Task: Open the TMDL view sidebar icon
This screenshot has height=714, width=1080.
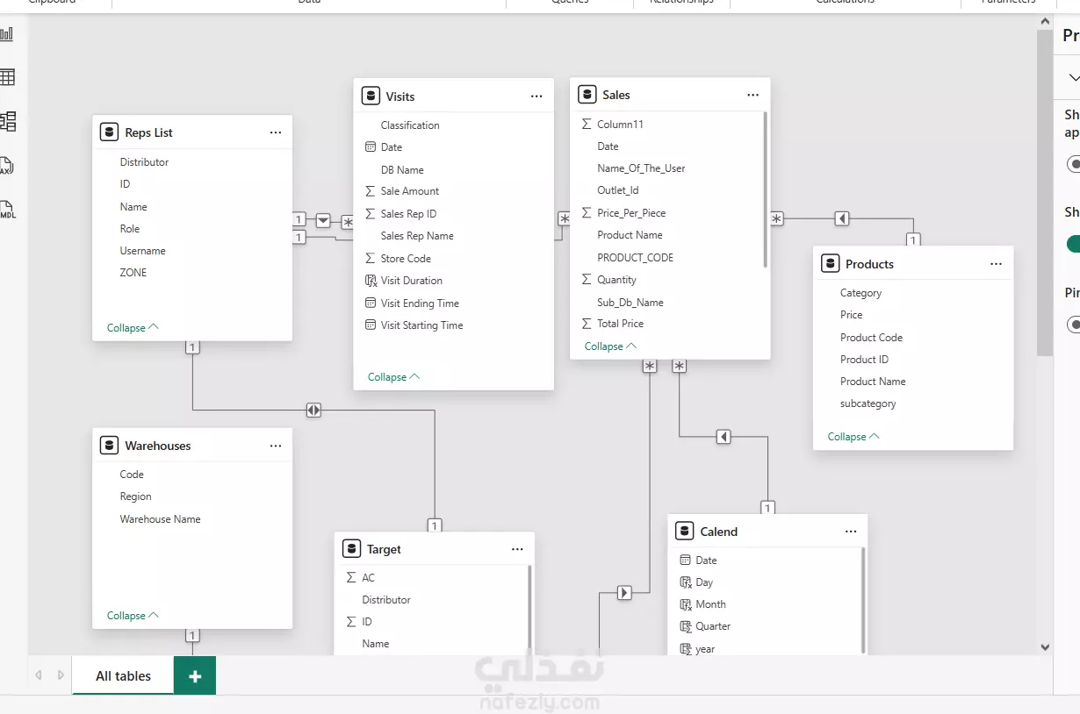Action: click(x=7, y=211)
